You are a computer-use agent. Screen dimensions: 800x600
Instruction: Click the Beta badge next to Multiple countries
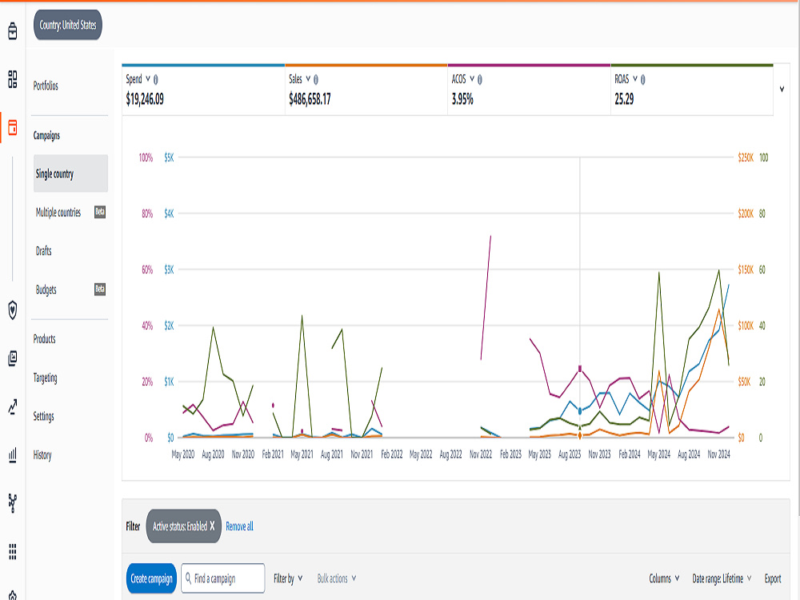[x=100, y=212]
